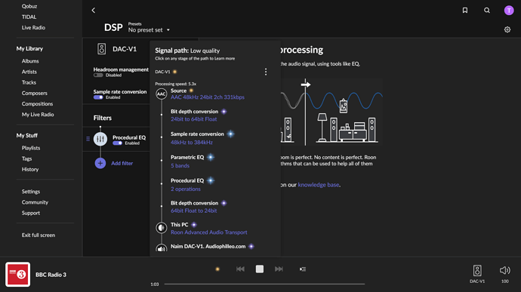Open Compositions in the sidebar
Viewport: 521px width, 292px height.
tap(37, 103)
